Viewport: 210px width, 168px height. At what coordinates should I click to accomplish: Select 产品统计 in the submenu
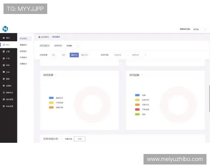pyautogui.click(x=23, y=57)
